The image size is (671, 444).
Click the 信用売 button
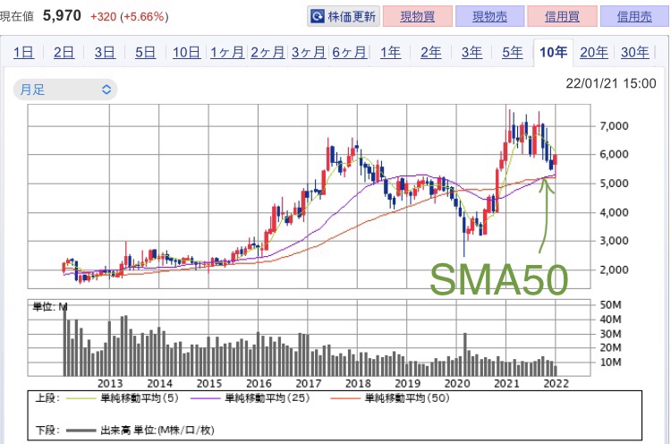point(634,16)
